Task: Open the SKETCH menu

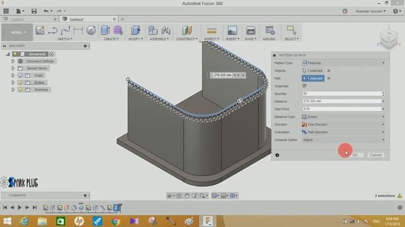Action: pyautogui.click(x=65, y=39)
